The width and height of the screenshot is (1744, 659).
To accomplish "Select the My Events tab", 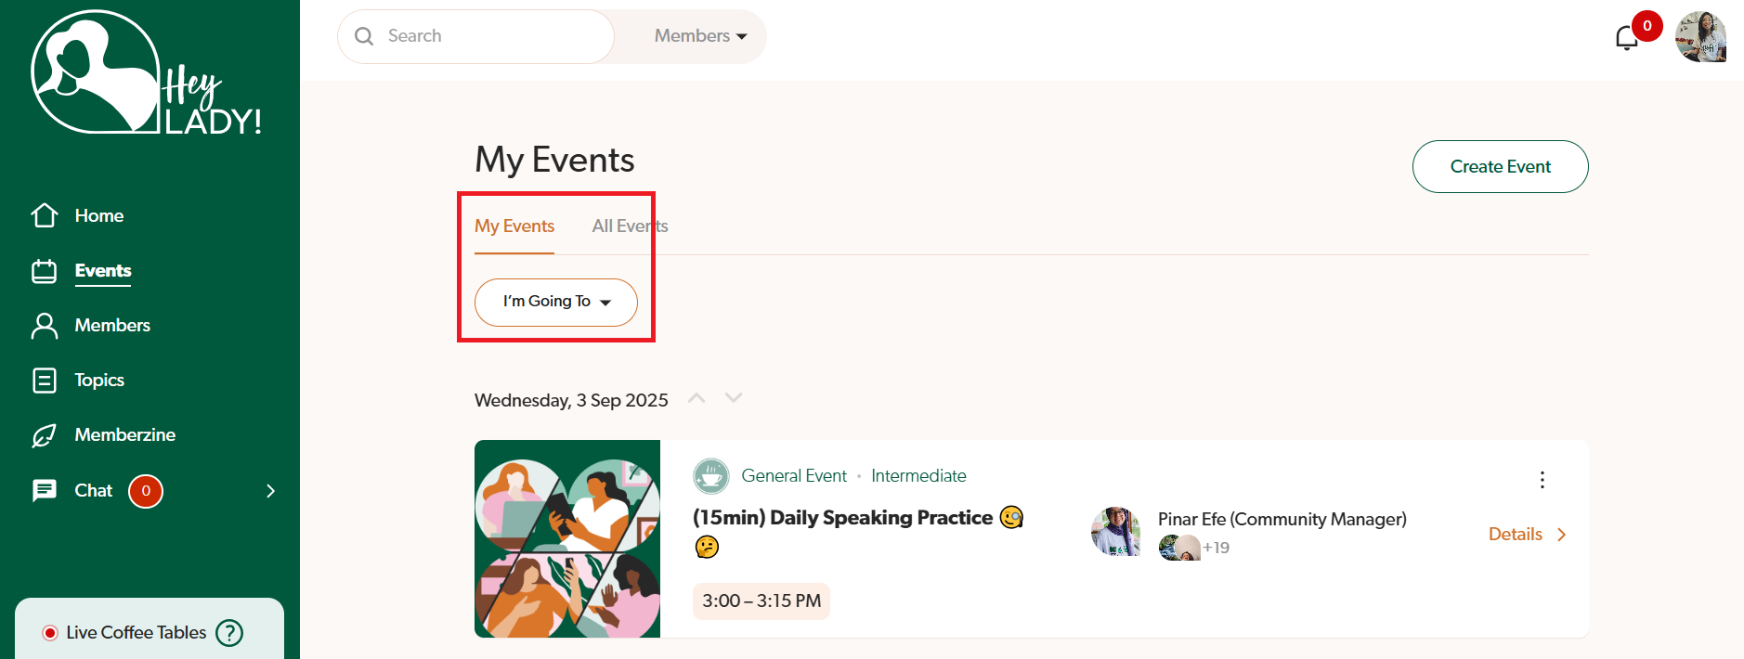I will tap(514, 226).
